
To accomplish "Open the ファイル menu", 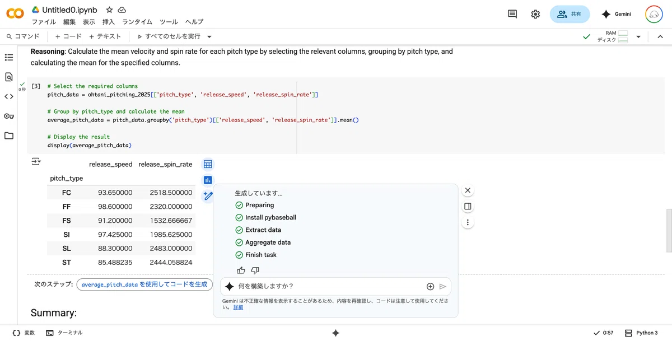I will 44,22.
